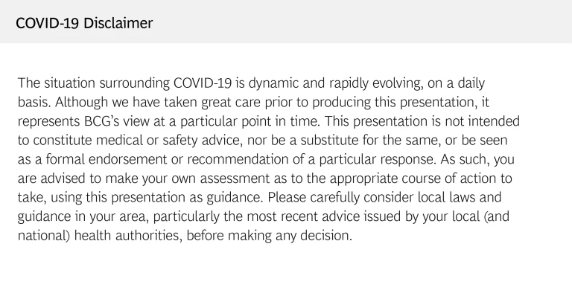Click the COVID-19 Disclaimer slide title

[x=84, y=23]
